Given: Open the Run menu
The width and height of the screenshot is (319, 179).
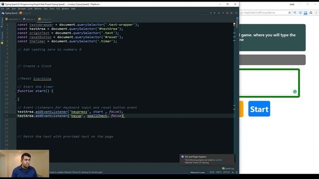Looking at the screenshot, I should point(45,9).
